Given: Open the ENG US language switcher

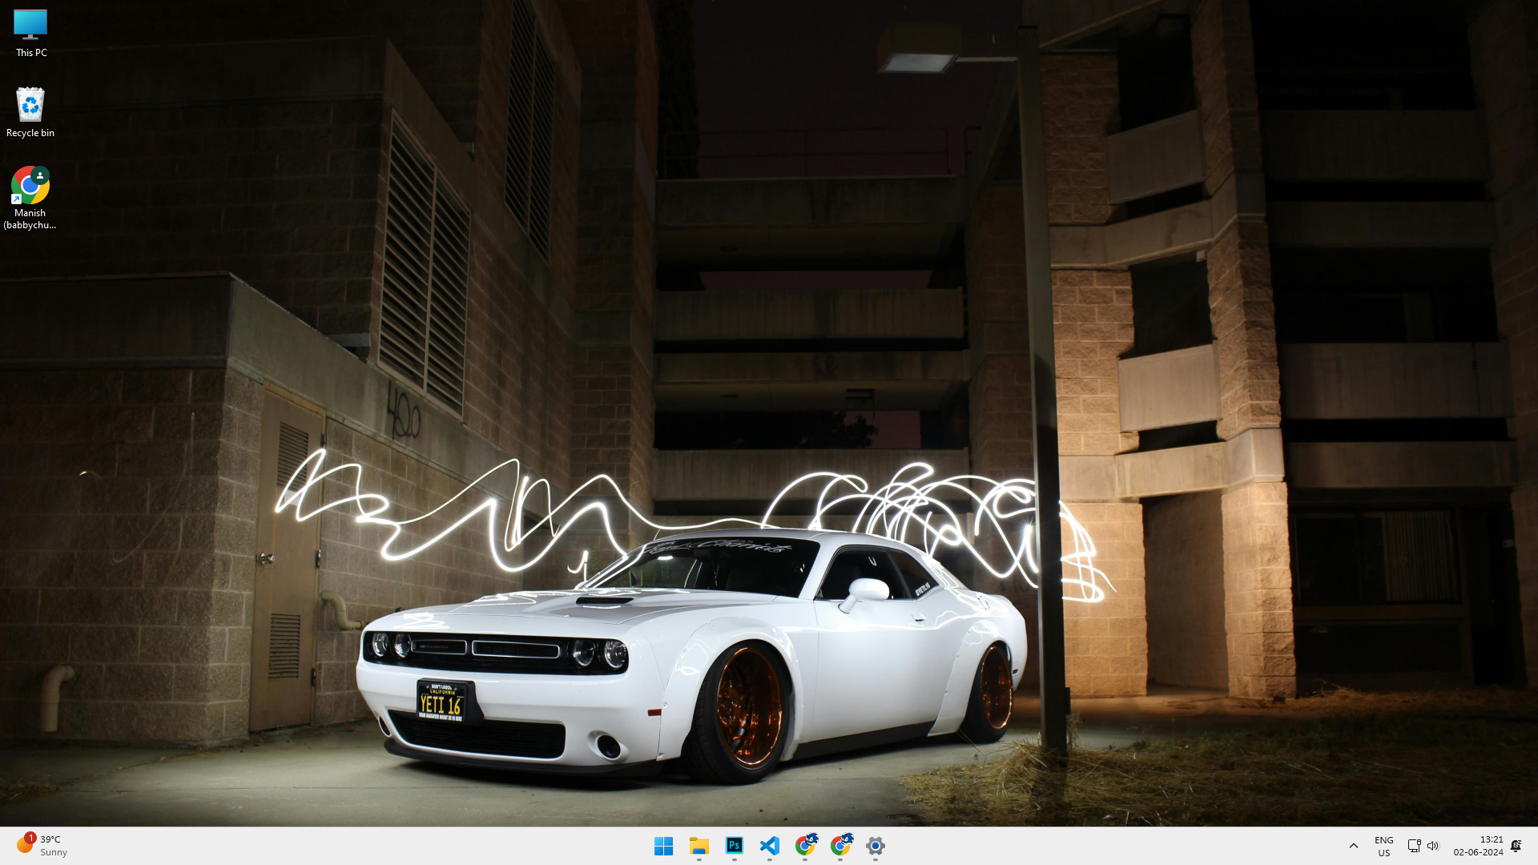Looking at the screenshot, I should pyautogui.click(x=1383, y=846).
